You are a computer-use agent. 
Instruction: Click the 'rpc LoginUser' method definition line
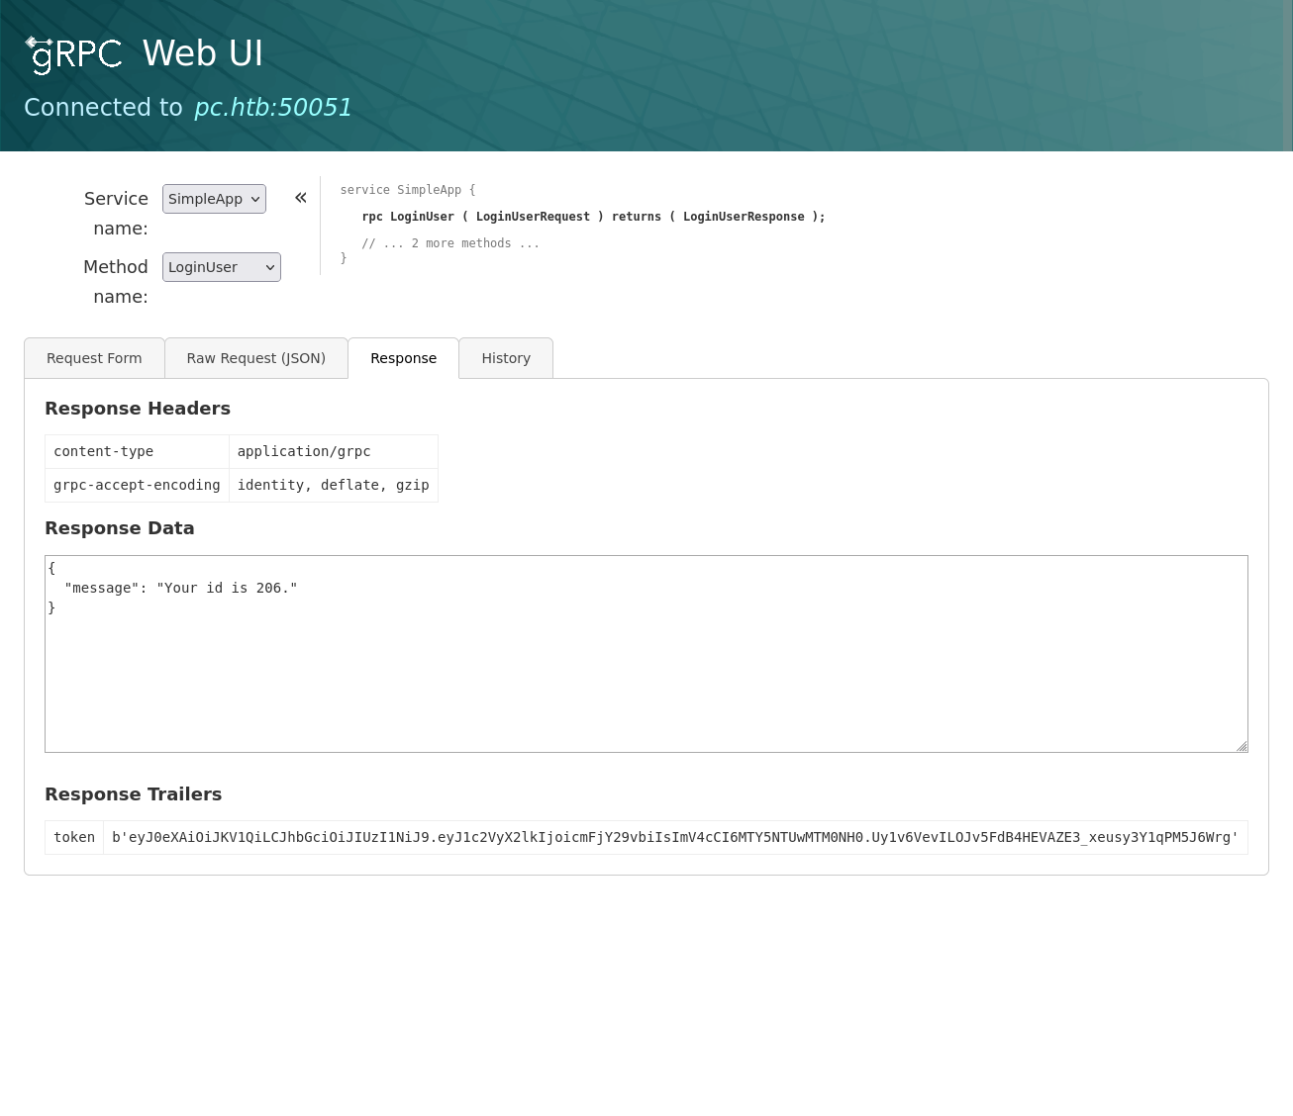[x=593, y=217]
